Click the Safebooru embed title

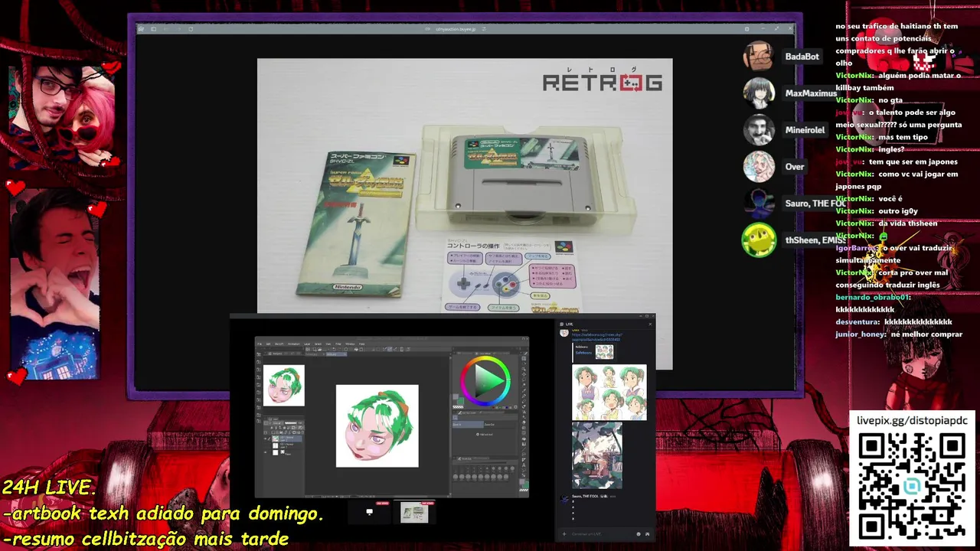(583, 353)
